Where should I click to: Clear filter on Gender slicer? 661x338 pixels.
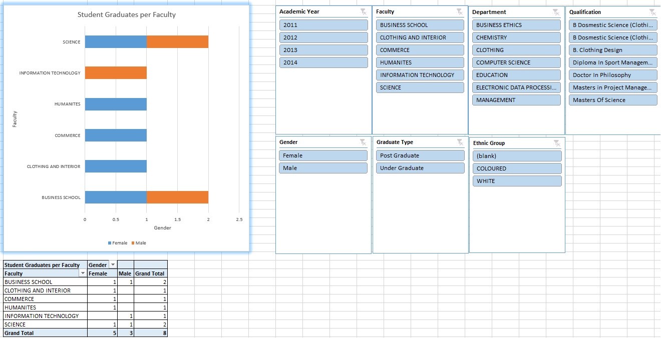pyautogui.click(x=363, y=142)
